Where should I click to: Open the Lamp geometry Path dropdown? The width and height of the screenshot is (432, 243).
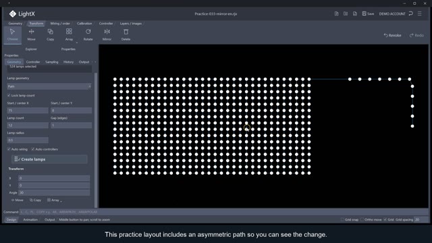49,86
